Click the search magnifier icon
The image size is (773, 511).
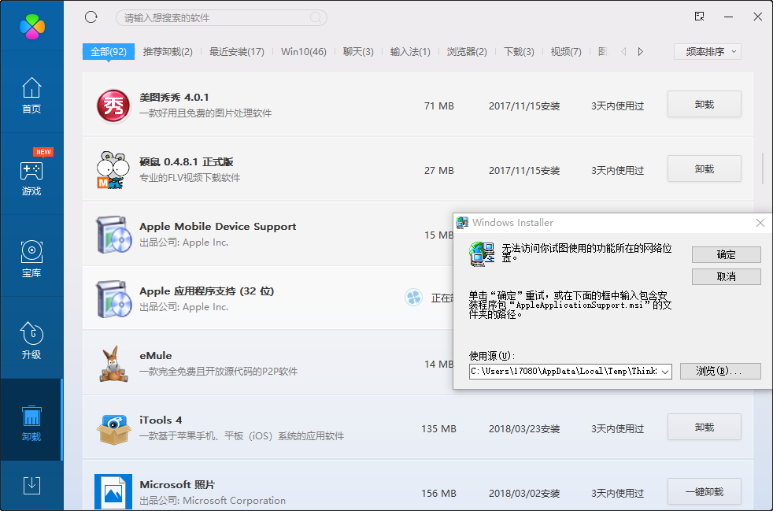click(x=316, y=18)
